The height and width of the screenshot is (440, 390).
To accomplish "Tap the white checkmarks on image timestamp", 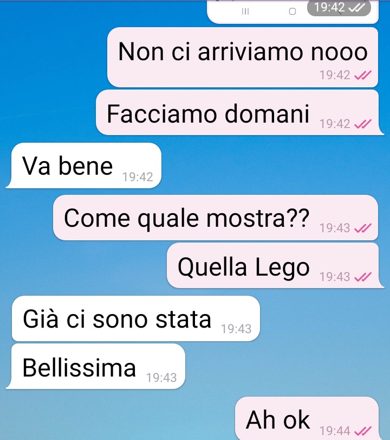I will 356,8.
